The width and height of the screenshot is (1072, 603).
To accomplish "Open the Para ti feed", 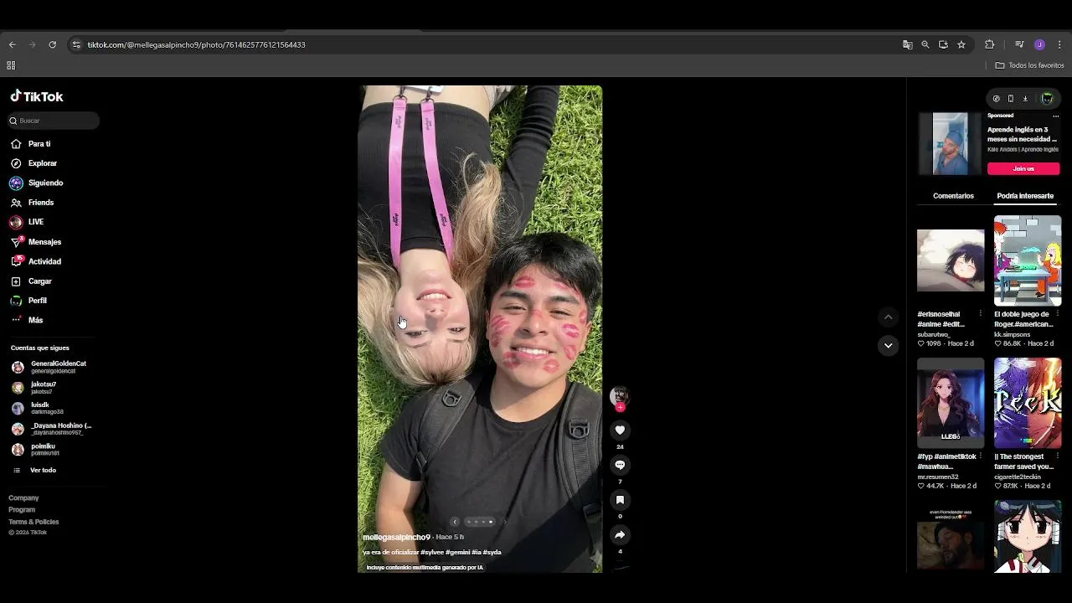I will coord(30,144).
